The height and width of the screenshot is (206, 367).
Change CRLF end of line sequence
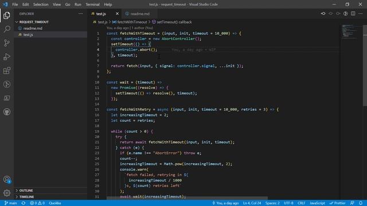click(301, 203)
